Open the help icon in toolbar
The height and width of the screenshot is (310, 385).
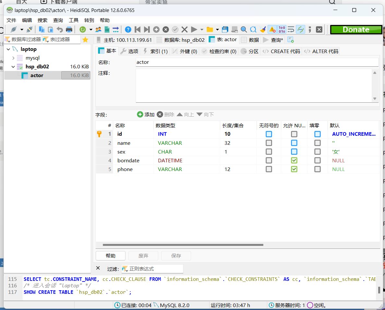(128, 29)
